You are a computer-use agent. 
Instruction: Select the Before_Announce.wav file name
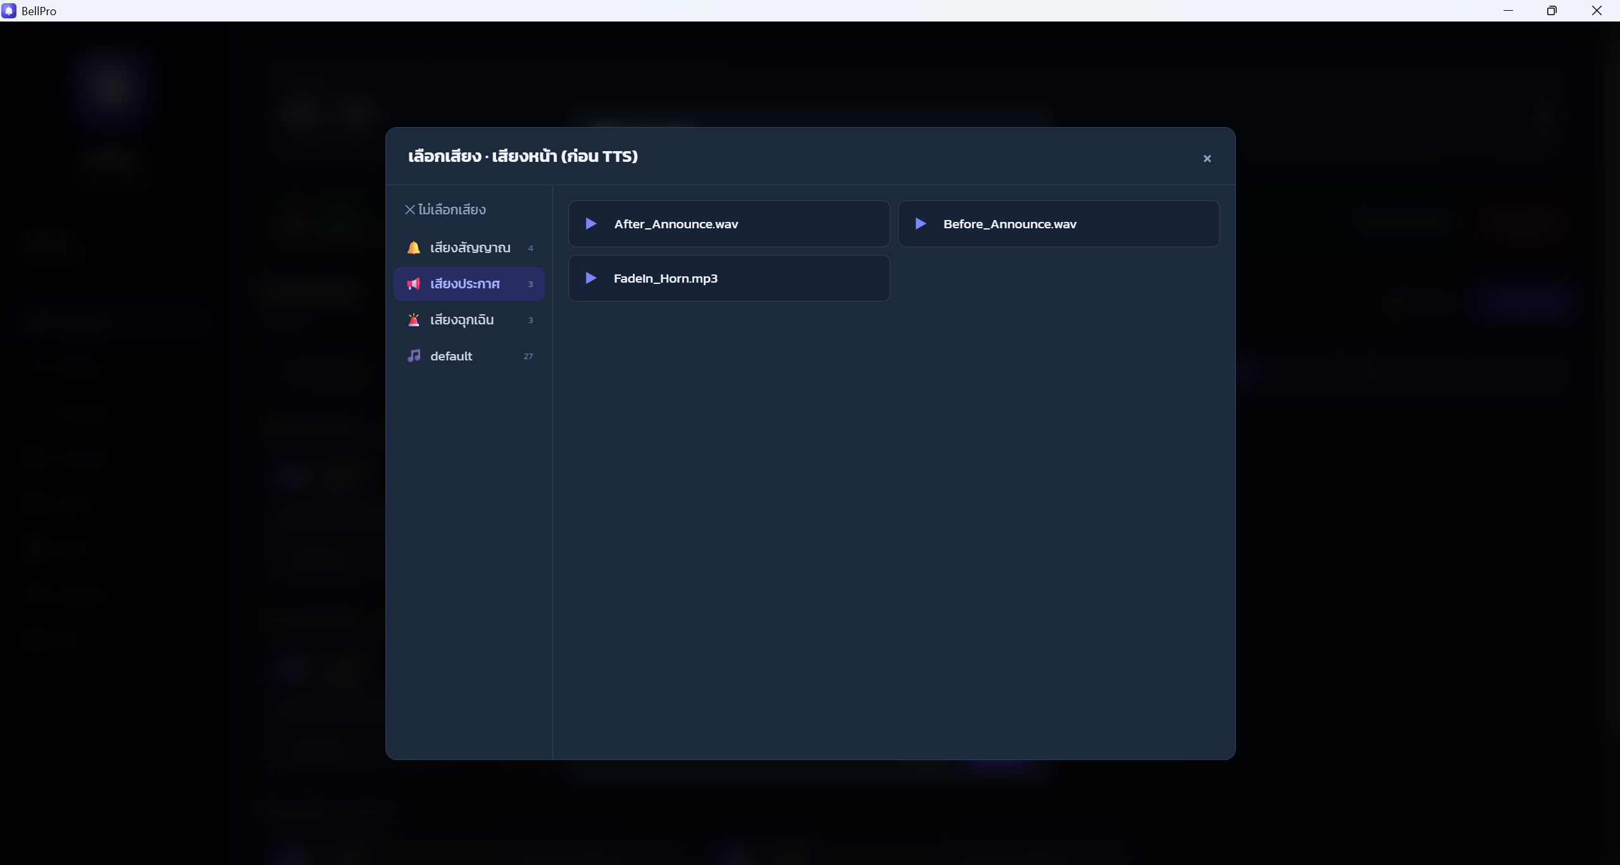pos(1009,224)
